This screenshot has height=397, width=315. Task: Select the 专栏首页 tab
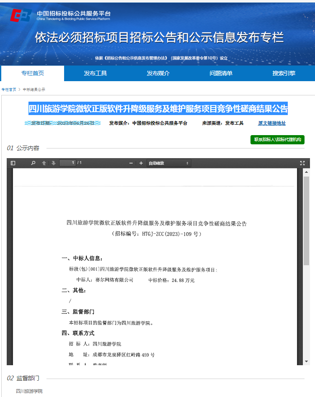[x=33, y=74]
